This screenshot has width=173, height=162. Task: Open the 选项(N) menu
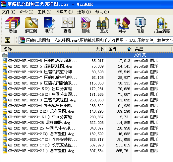tap(84, 12)
